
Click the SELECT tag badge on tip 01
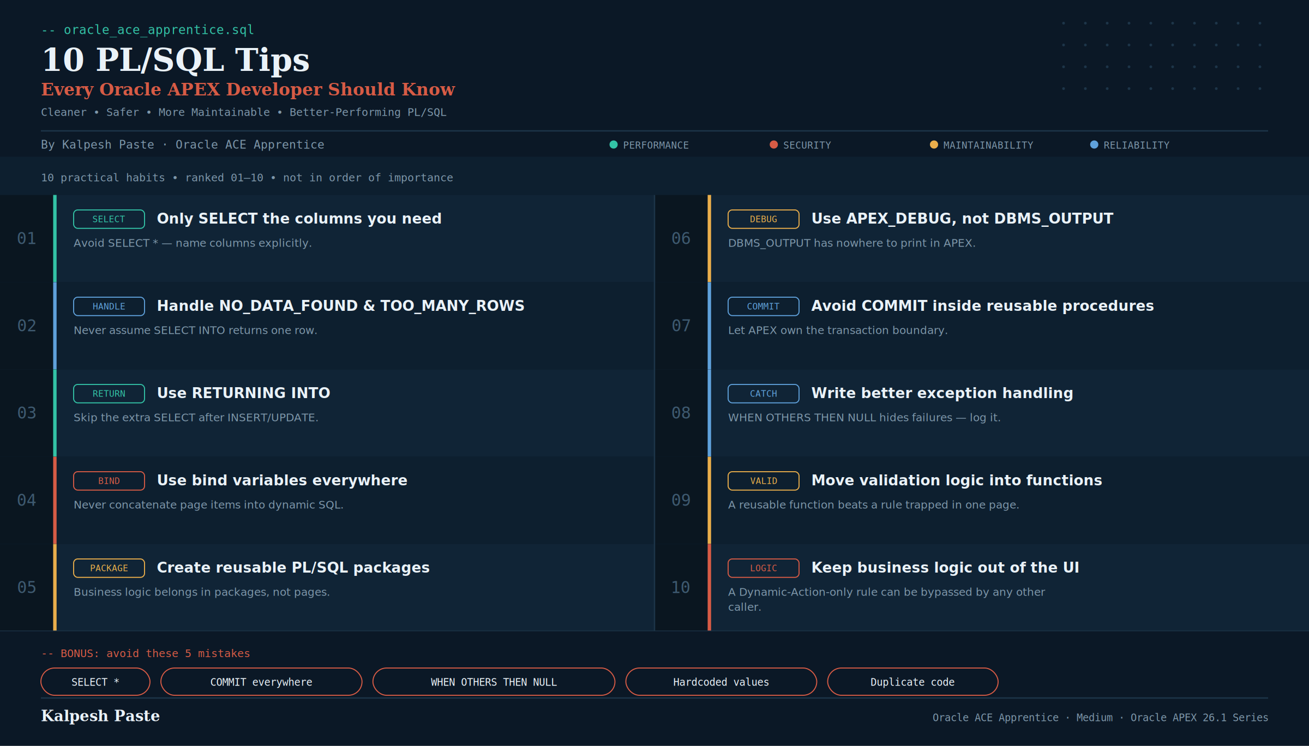(109, 219)
